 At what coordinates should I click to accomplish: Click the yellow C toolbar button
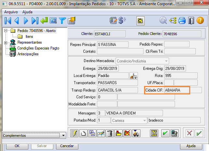[x=140, y=21]
